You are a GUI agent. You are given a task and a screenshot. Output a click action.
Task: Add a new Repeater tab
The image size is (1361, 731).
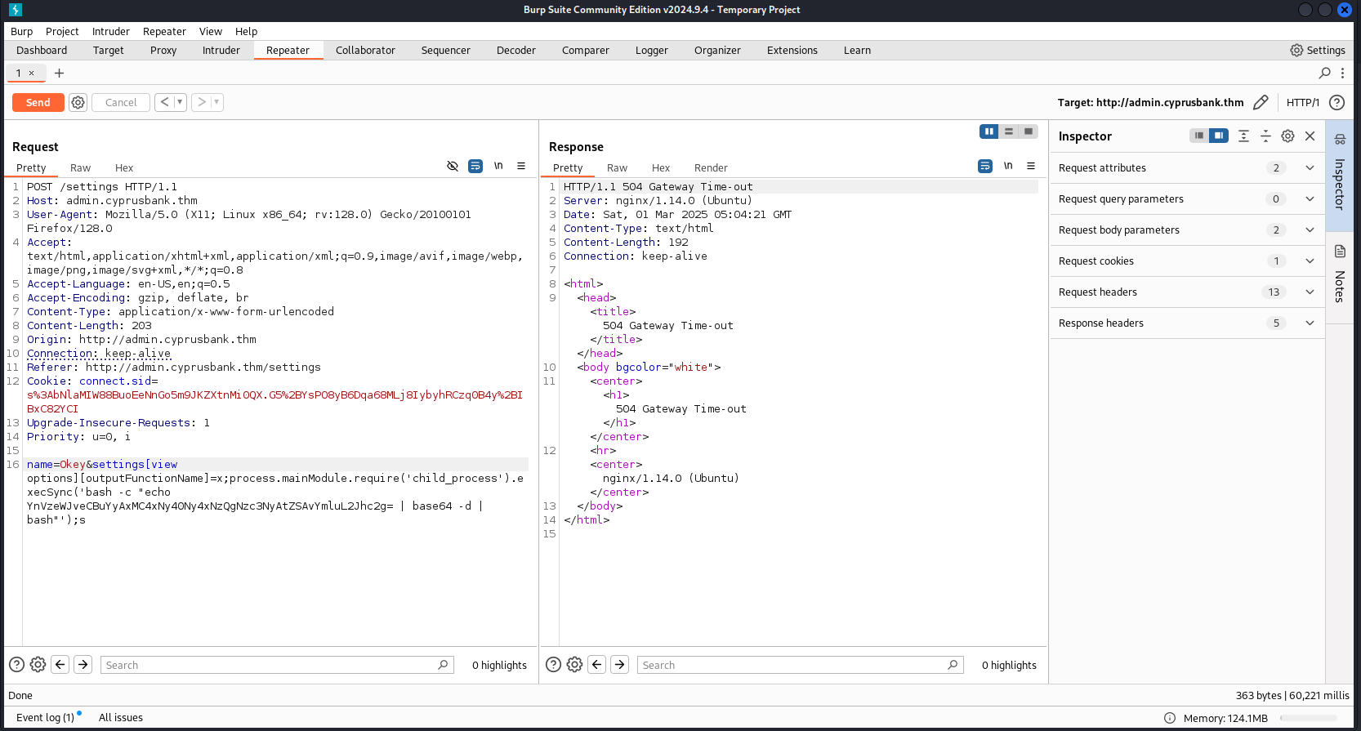click(59, 73)
